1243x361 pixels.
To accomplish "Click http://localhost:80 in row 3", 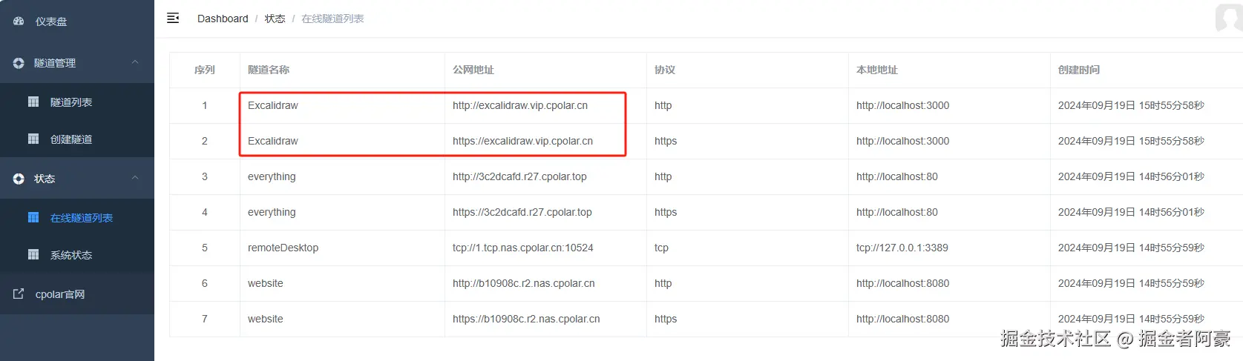I will tap(897, 176).
